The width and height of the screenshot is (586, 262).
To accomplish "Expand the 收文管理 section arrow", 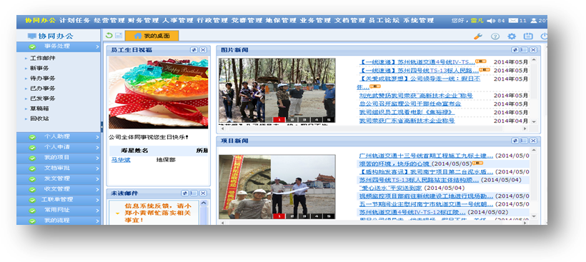I will [97, 189].
